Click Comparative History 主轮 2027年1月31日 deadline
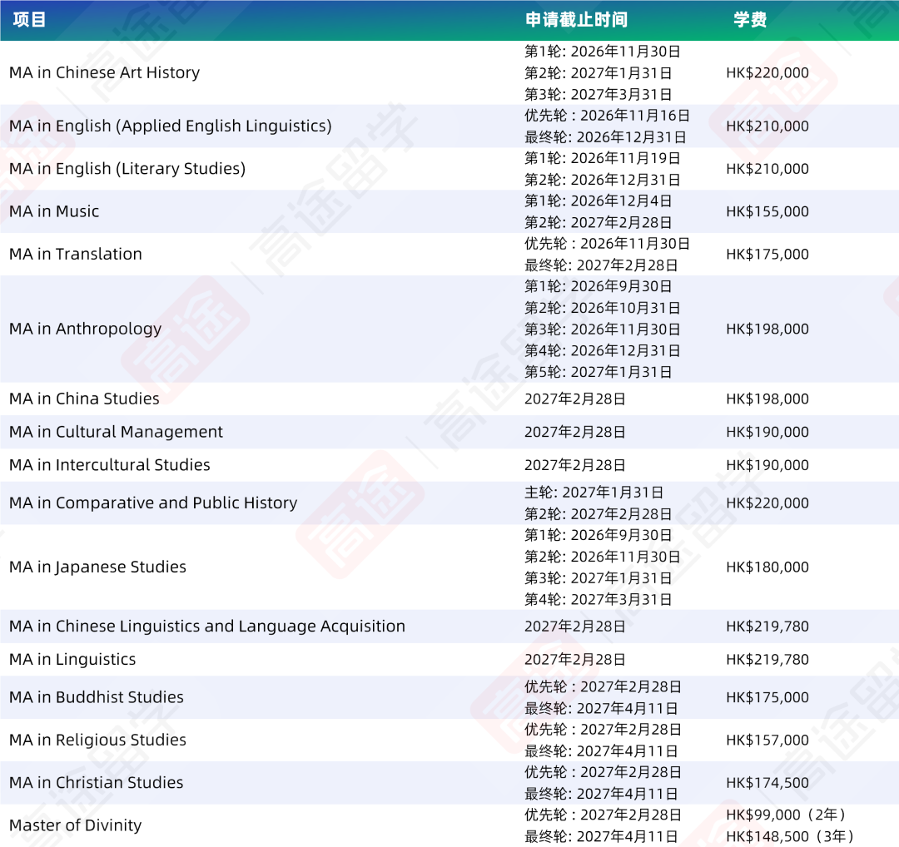The width and height of the screenshot is (899, 847). point(594,493)
